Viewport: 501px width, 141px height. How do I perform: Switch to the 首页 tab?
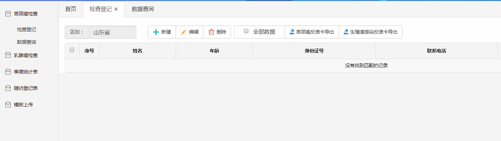[70, 9]
